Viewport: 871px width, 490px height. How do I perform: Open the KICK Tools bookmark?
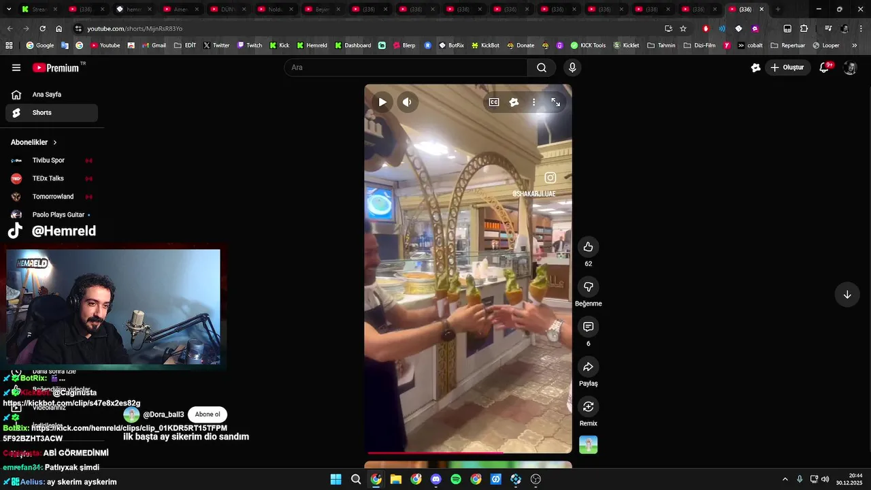click(588, 46)
